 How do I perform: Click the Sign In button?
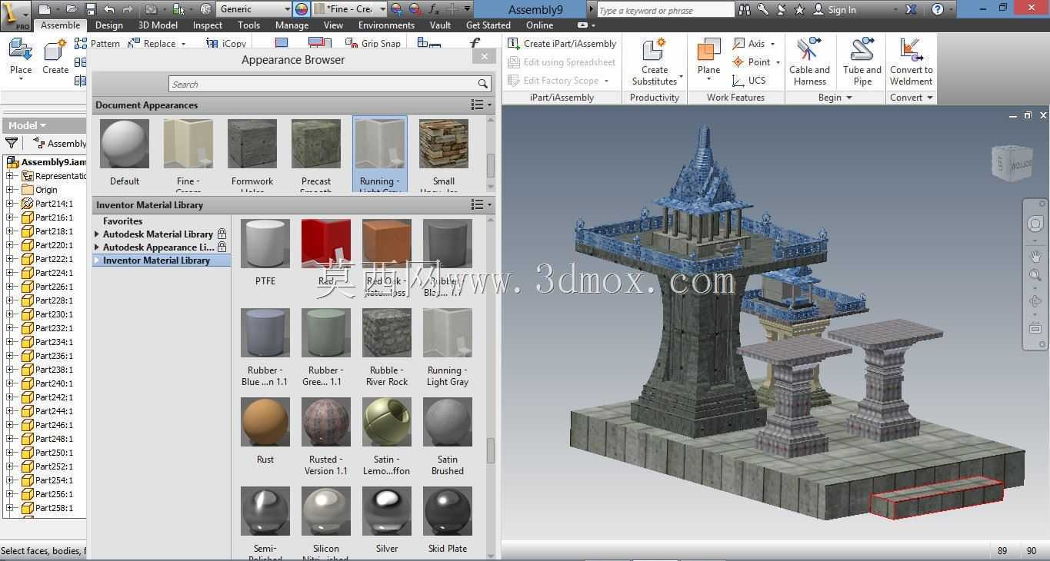click(x=835, y=9)
